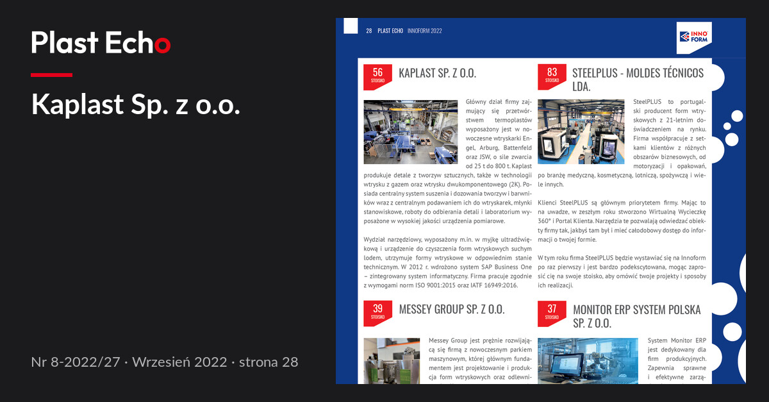Click the Inno Form logo badge
769x402 pixels.
694,38
